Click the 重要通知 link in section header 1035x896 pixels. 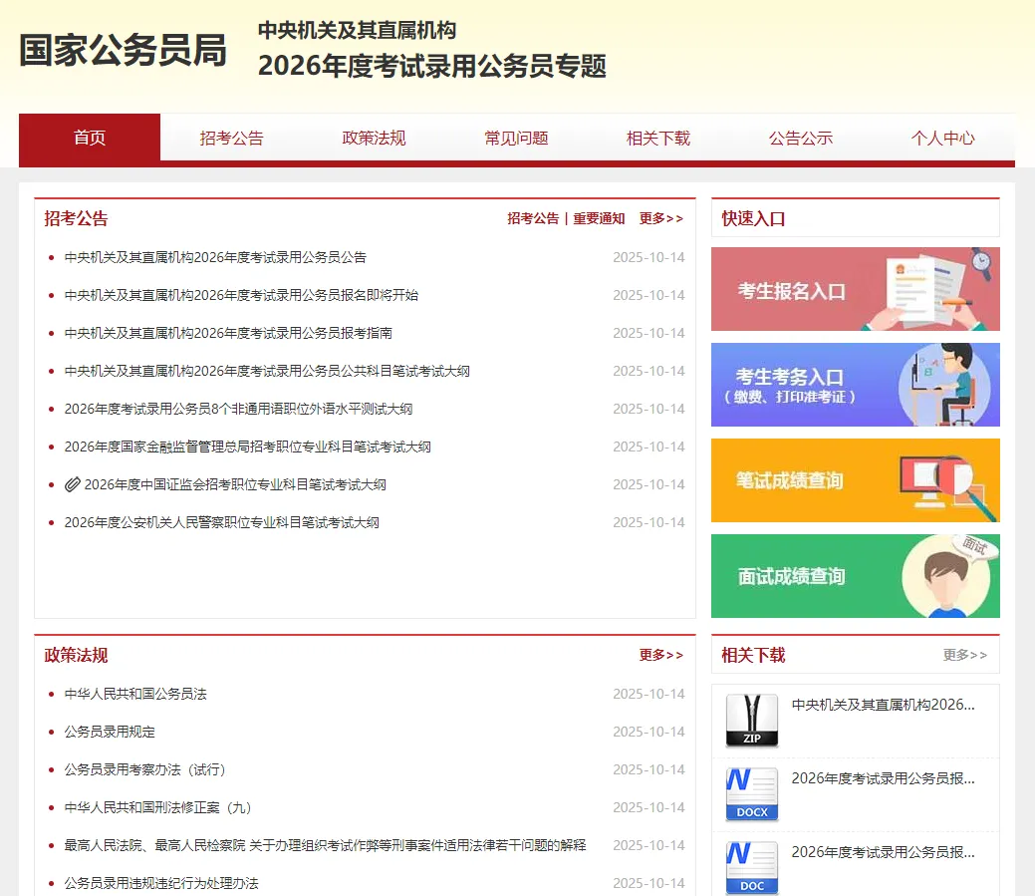click(599, 218)
